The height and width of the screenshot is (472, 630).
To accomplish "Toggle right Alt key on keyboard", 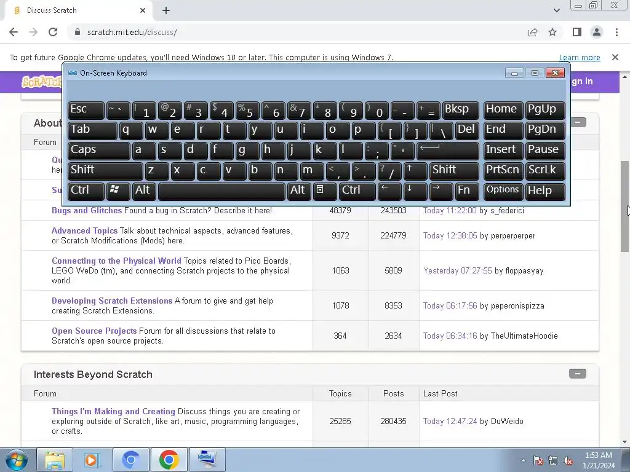I will click(299, 191).
